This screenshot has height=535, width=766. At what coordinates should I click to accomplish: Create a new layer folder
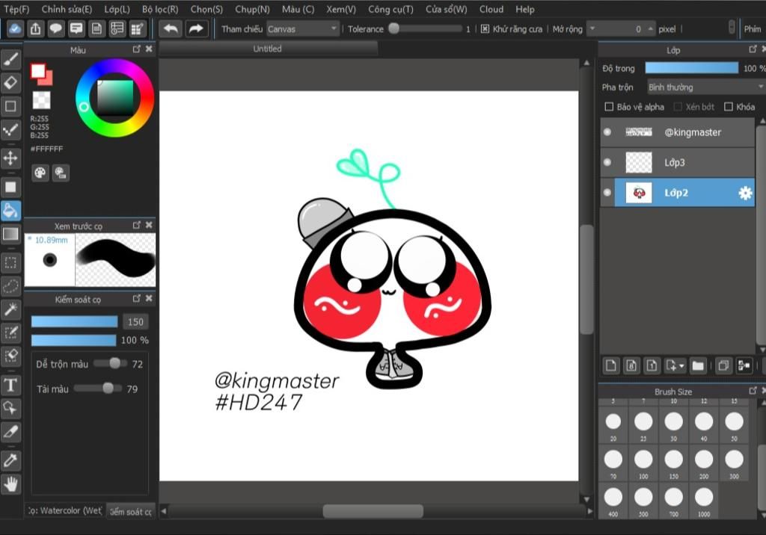point(698,365)
